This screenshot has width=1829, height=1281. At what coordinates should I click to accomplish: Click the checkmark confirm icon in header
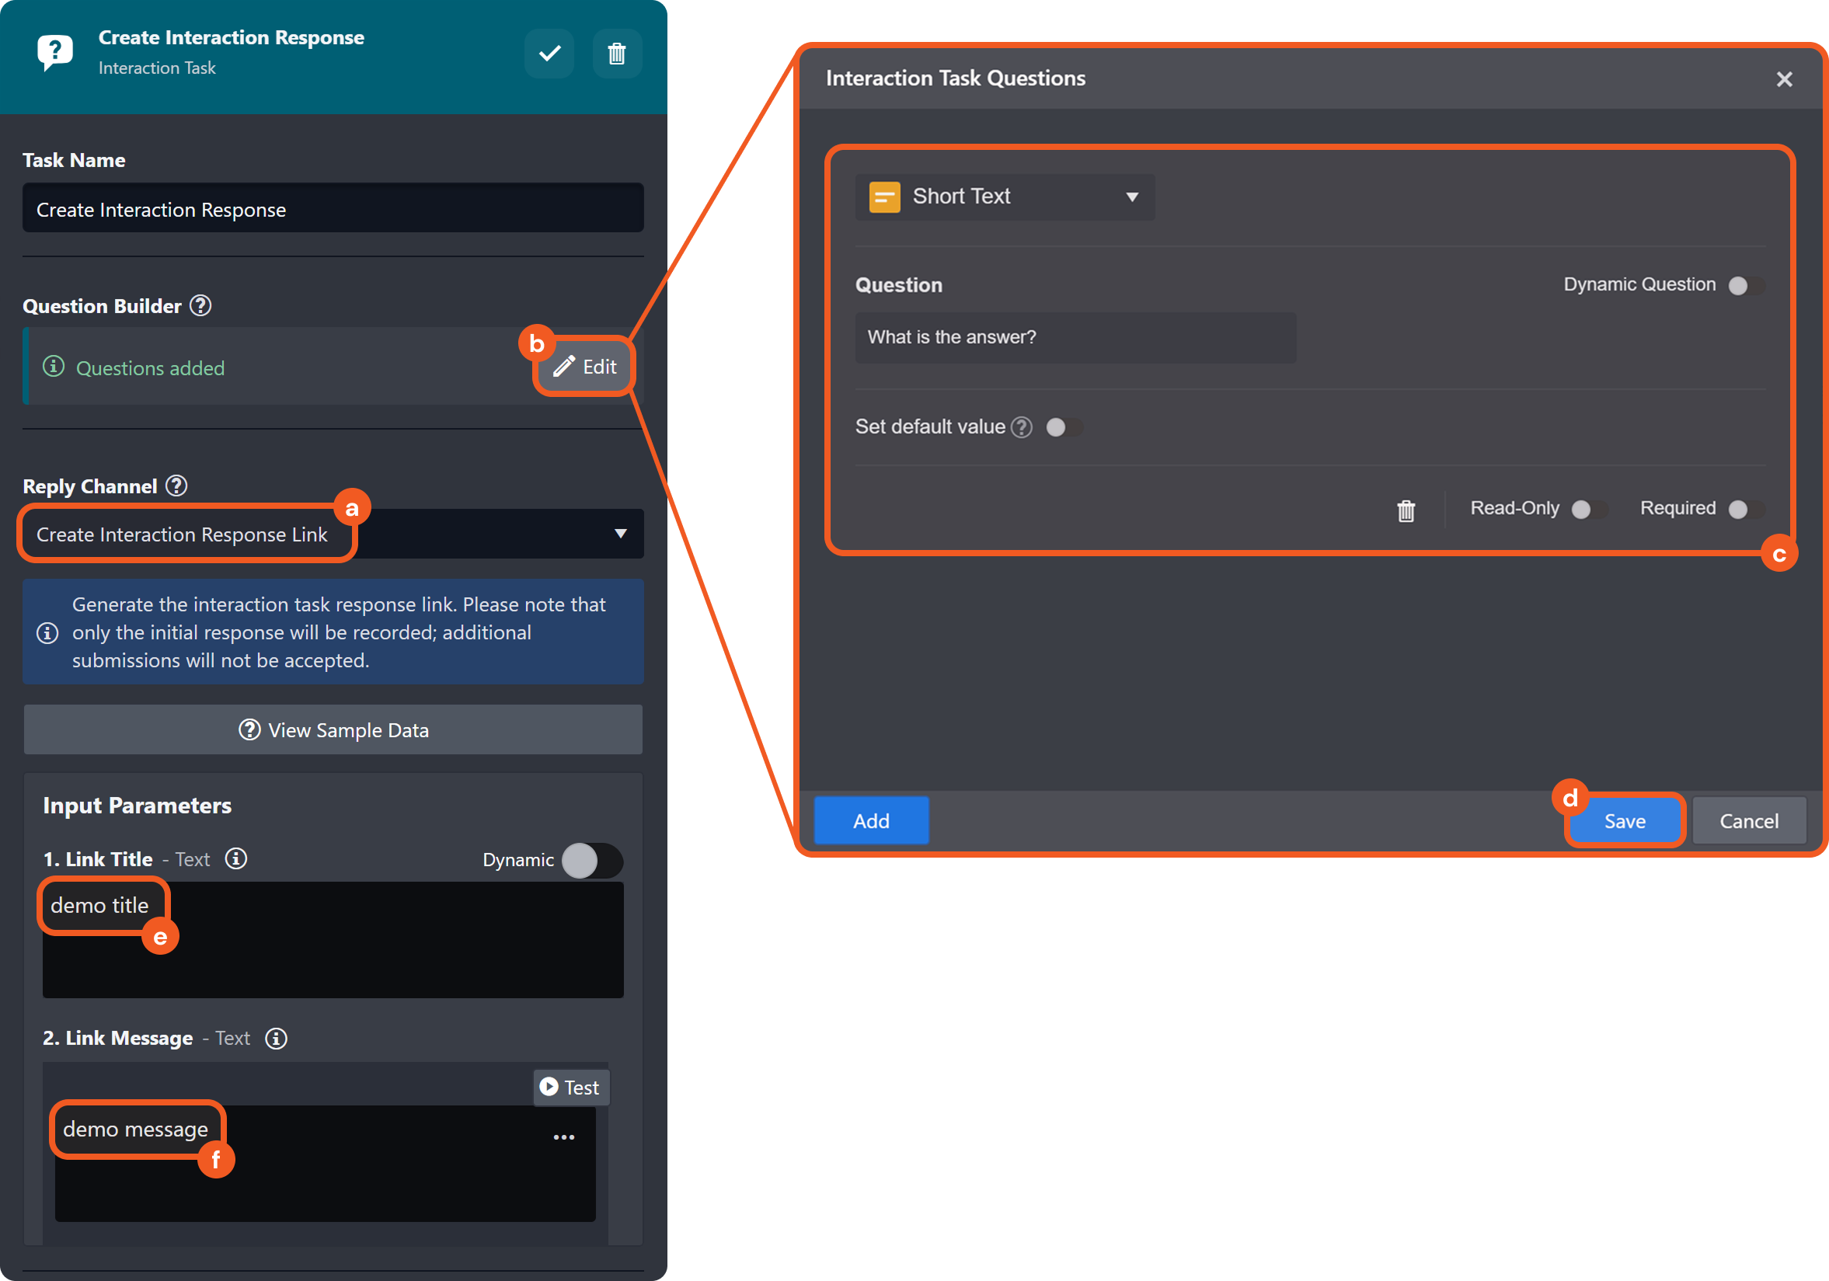tap(549, 54)
